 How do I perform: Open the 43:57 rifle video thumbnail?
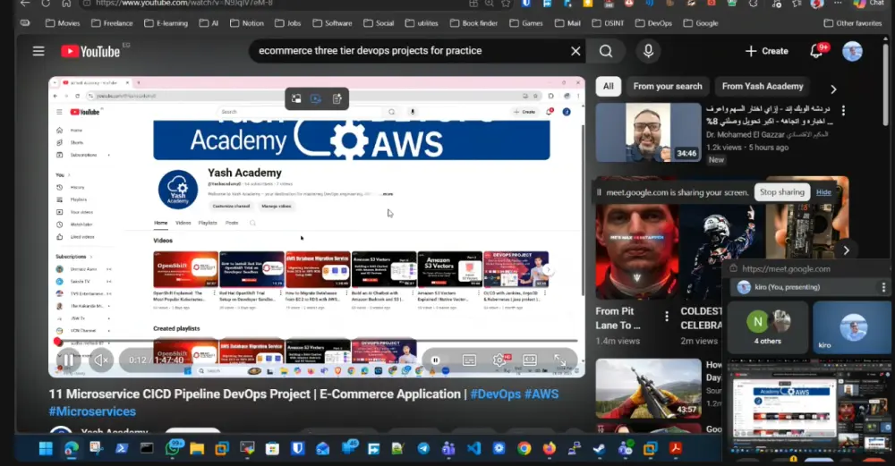pos(648,388)
